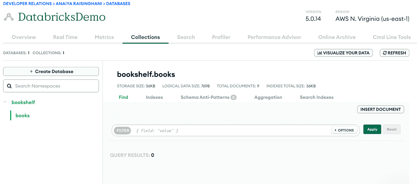Collapse the bookshelf database tree
Screen dimensions: 417x184
pyautogui.click(x=5, y=102)
